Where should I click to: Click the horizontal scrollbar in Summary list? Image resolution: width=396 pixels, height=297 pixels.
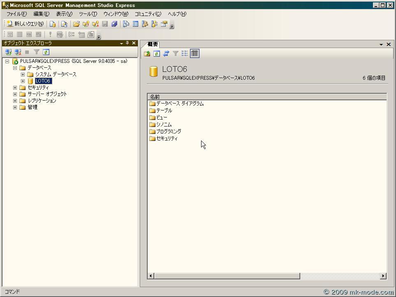tap(227, 276)
